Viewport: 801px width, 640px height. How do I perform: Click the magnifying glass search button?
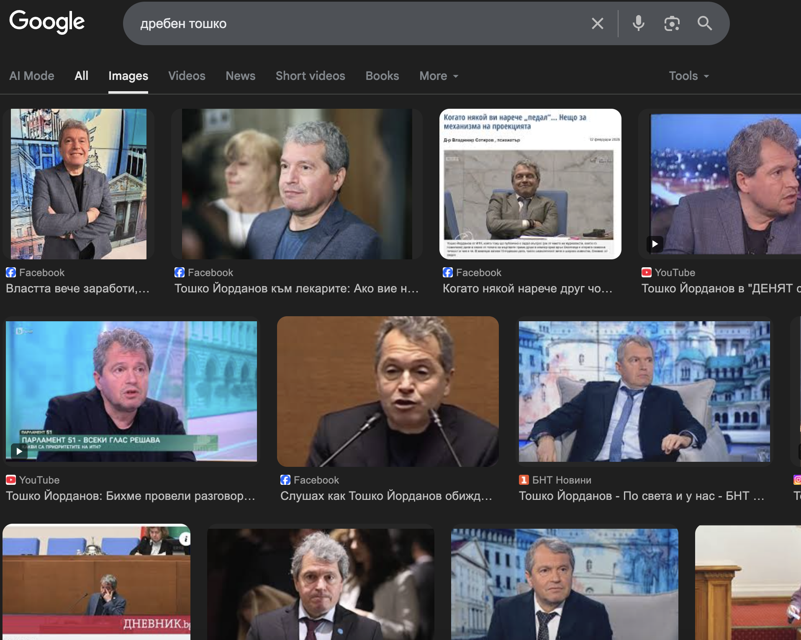[705, 23]
